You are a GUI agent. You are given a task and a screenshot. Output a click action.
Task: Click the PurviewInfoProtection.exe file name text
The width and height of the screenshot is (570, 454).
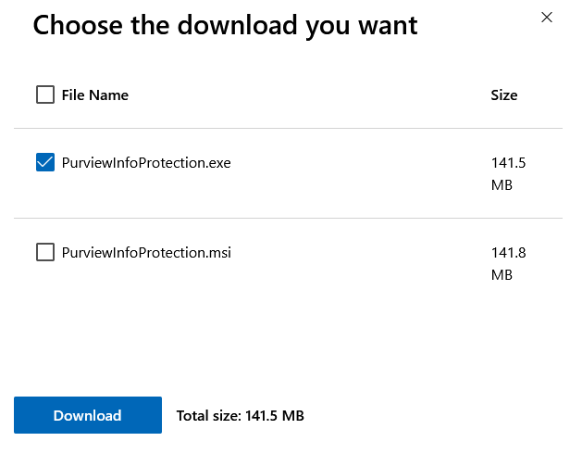146,163
